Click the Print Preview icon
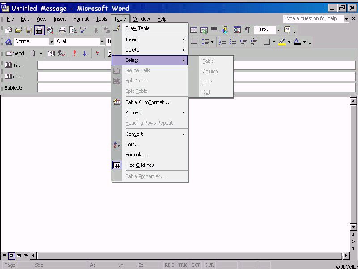Image resolution: width=358 pixels, height=269 pixels. [72, 30]
